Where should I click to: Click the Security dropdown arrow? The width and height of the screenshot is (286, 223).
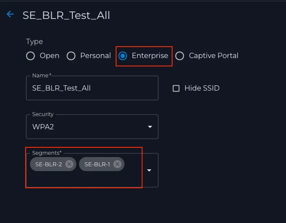click(x=150, y=127)
